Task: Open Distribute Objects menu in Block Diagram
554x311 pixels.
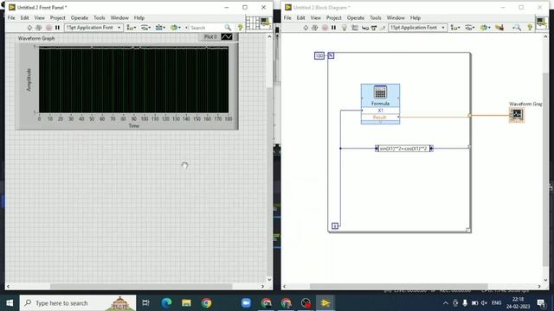Action: (x=469, y=28)
